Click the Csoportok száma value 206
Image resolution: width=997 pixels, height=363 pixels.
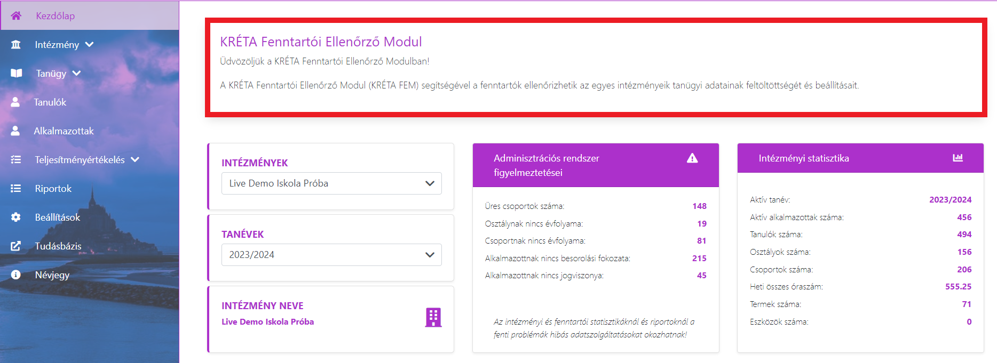964,270
